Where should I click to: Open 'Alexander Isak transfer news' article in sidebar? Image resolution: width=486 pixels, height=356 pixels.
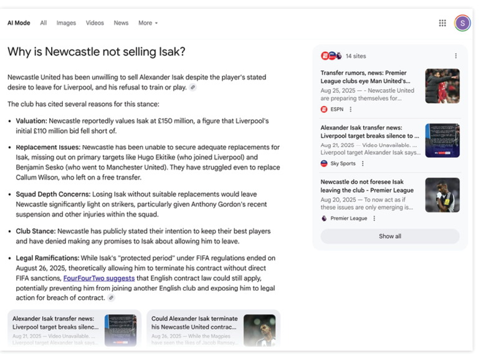(x=369, y=132)
